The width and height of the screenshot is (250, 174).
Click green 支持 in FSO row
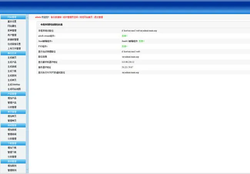tap(124, 47)
